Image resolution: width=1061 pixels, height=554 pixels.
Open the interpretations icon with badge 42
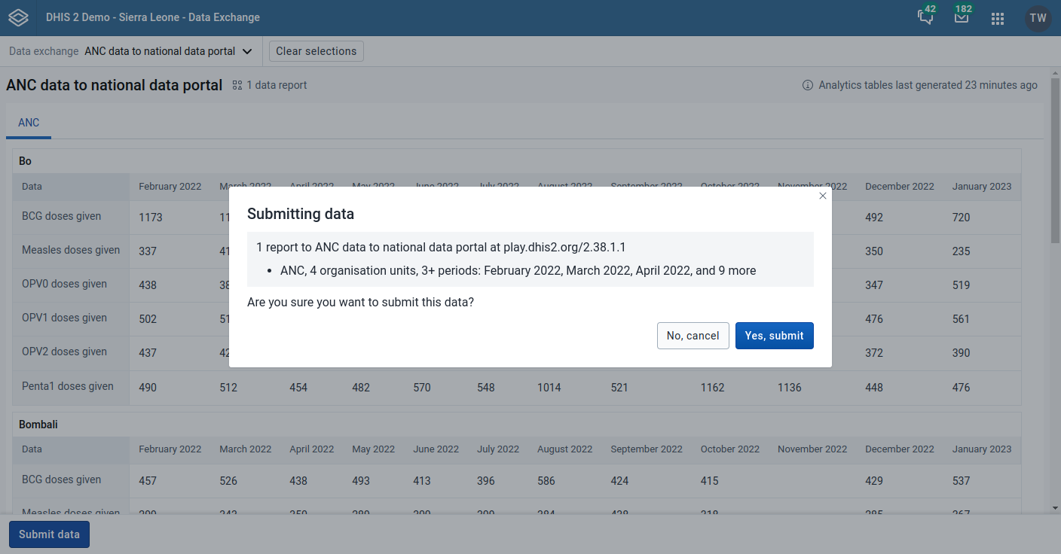click(925, 18)
